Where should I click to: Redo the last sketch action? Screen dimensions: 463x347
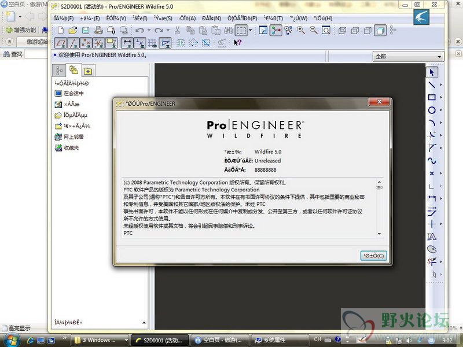coord(159,30)
